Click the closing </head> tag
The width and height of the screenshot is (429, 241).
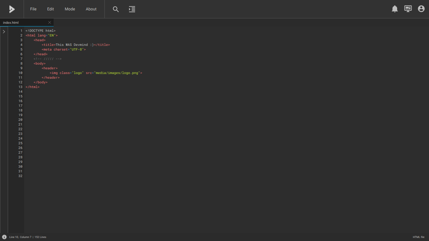tap(41, 54)
